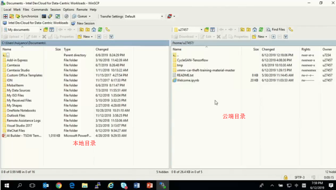
Task: Select the AI Builder - TSOW PowerPoint file
Action: coord(24,136)
